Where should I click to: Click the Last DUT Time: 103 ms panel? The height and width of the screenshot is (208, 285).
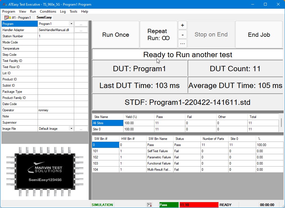(140, 85)
